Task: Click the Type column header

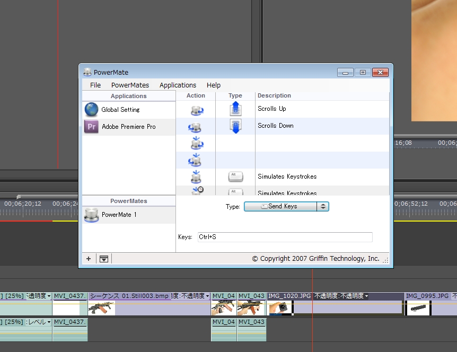Action: click(235, 95)
